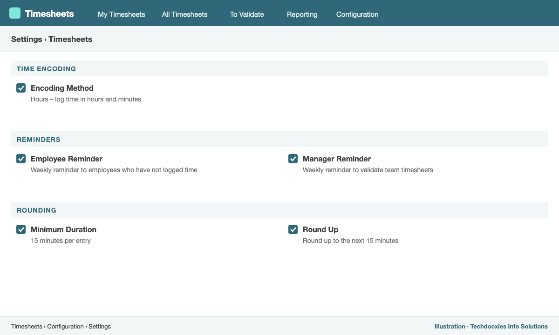This screenshot has height=335, width=559.
Task: Click the Encoding Method label
Action: pos(62,88)
